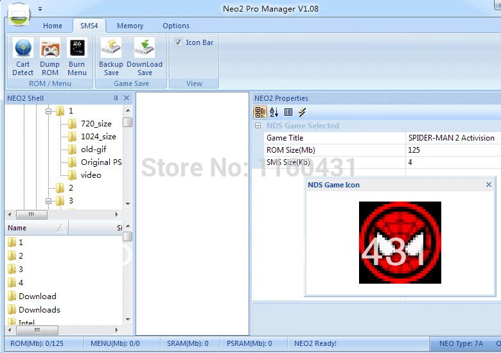Select folder 3 in the tree
The height and width of the screenshot is (353, 501).
point(71,200)
